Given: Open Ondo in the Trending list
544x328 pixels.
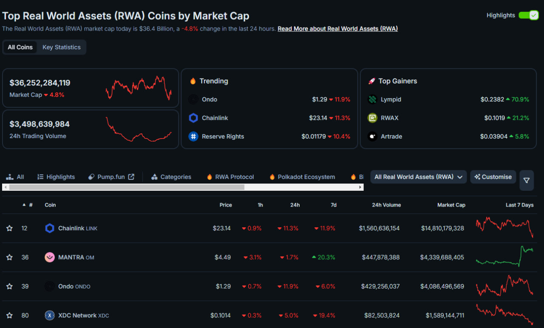Looking at the screenshot, I should (210, 99).
